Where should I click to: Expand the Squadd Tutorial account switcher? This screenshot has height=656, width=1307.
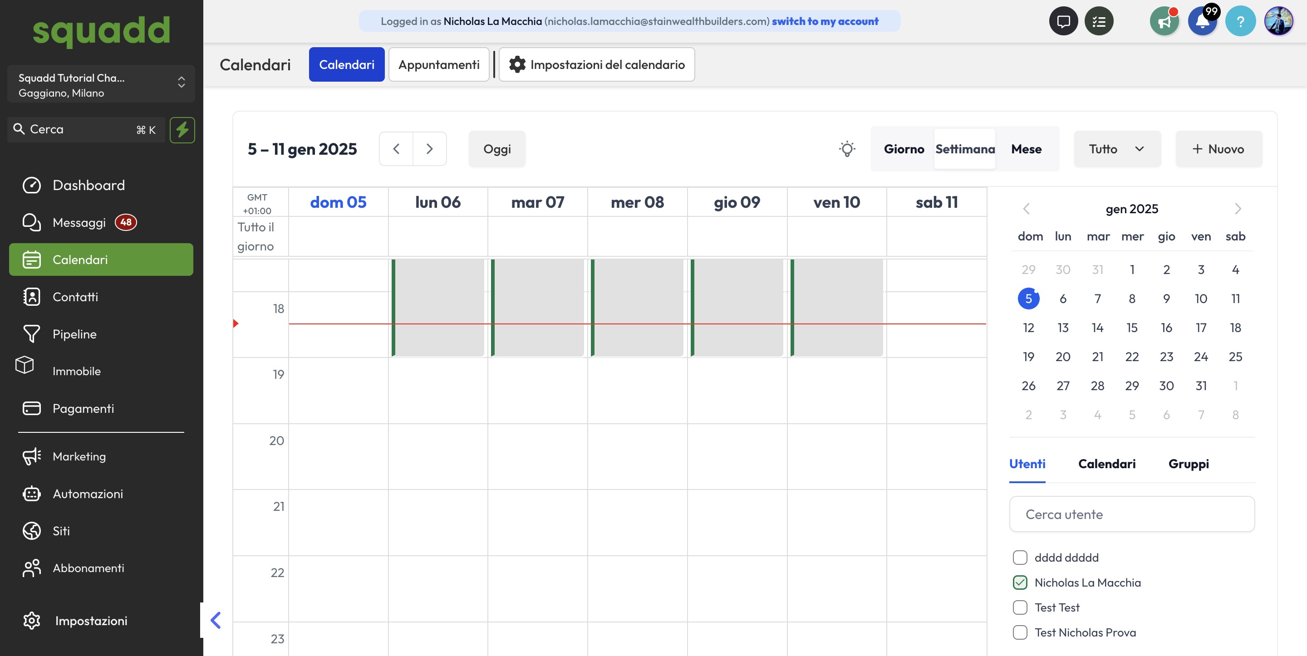(101, 85)
